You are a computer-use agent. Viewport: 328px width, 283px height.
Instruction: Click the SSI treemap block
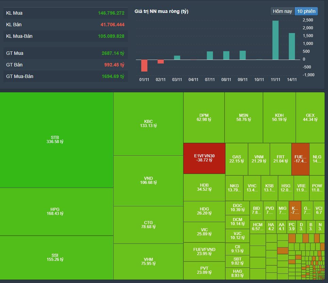(56, 257)
